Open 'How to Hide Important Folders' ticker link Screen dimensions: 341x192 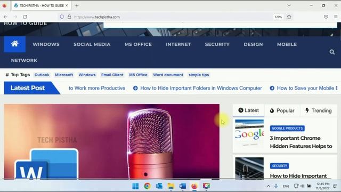[x=201, y=88]
